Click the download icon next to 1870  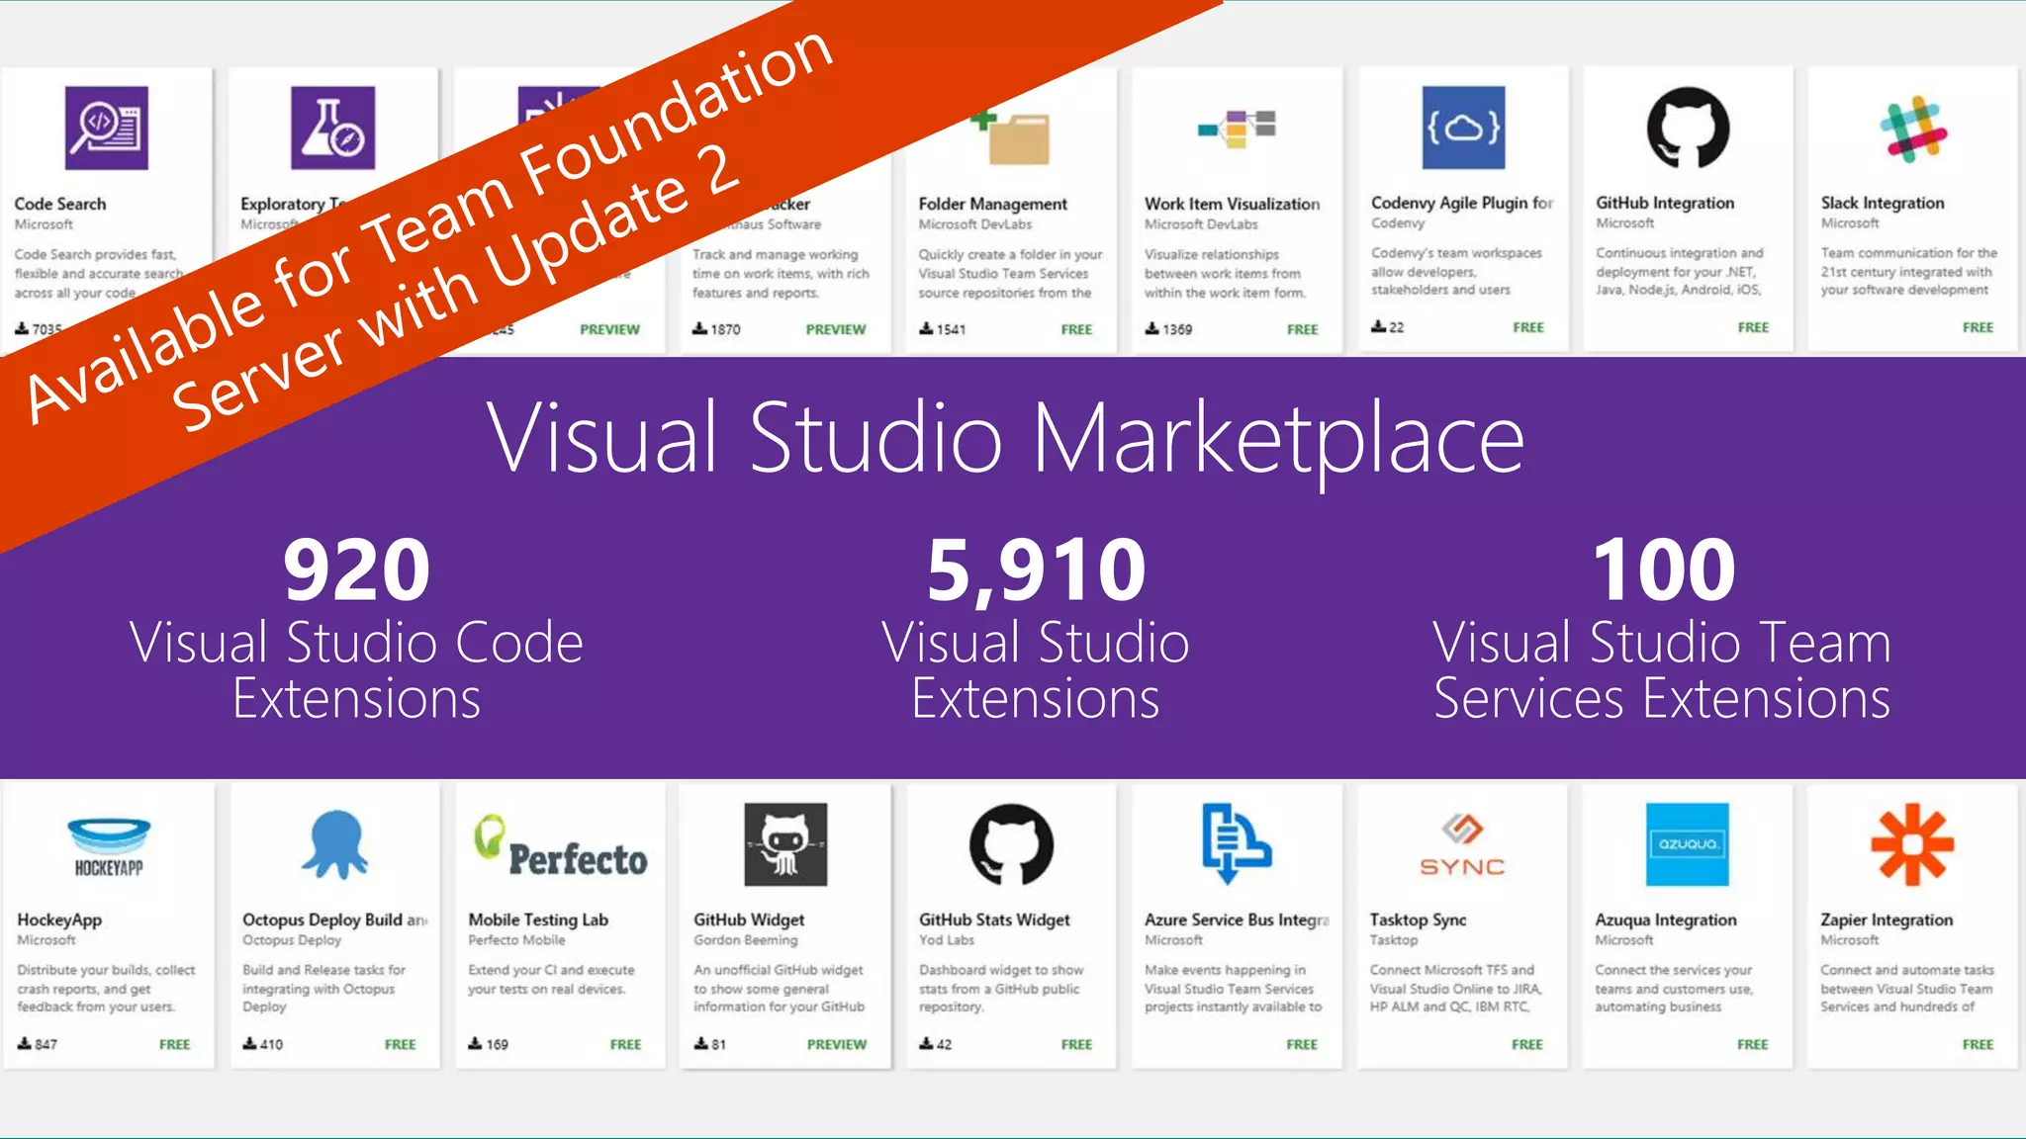tap(699, 328)
